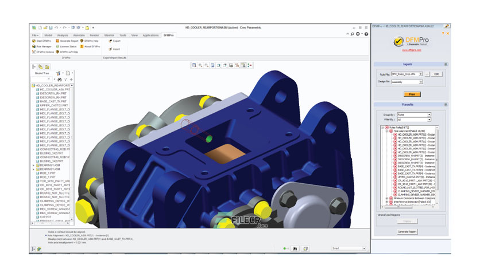Collapse the Inputs section
480x277 pixels.
tap(446, 64)
